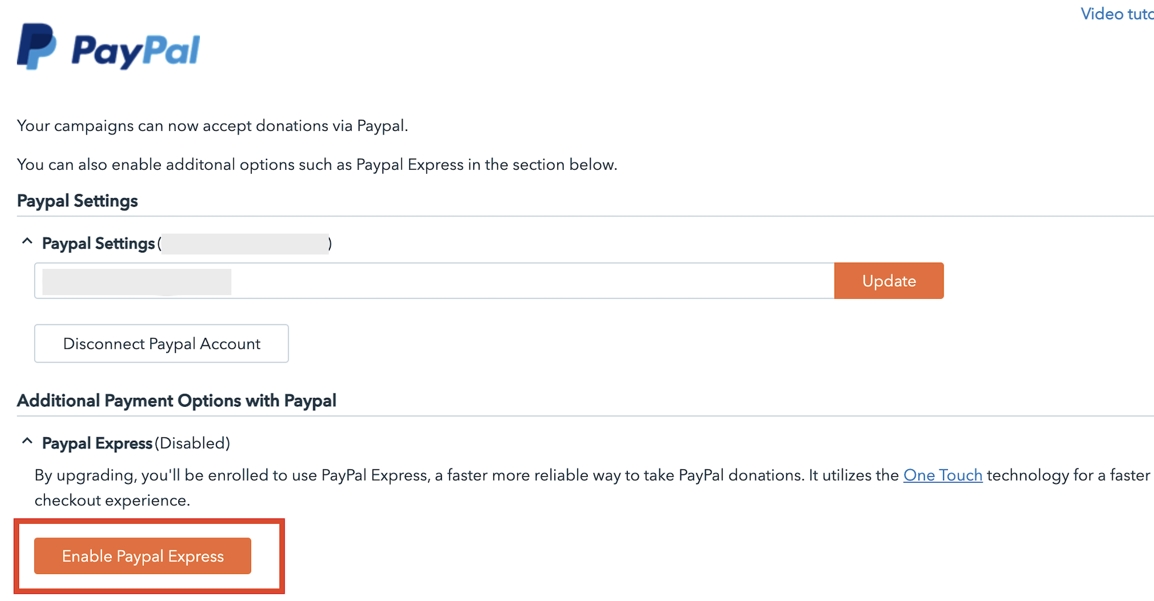Click the 'Your campaigns can now accept donations' text
1154x601 pixels.
(x=212, y=126)
